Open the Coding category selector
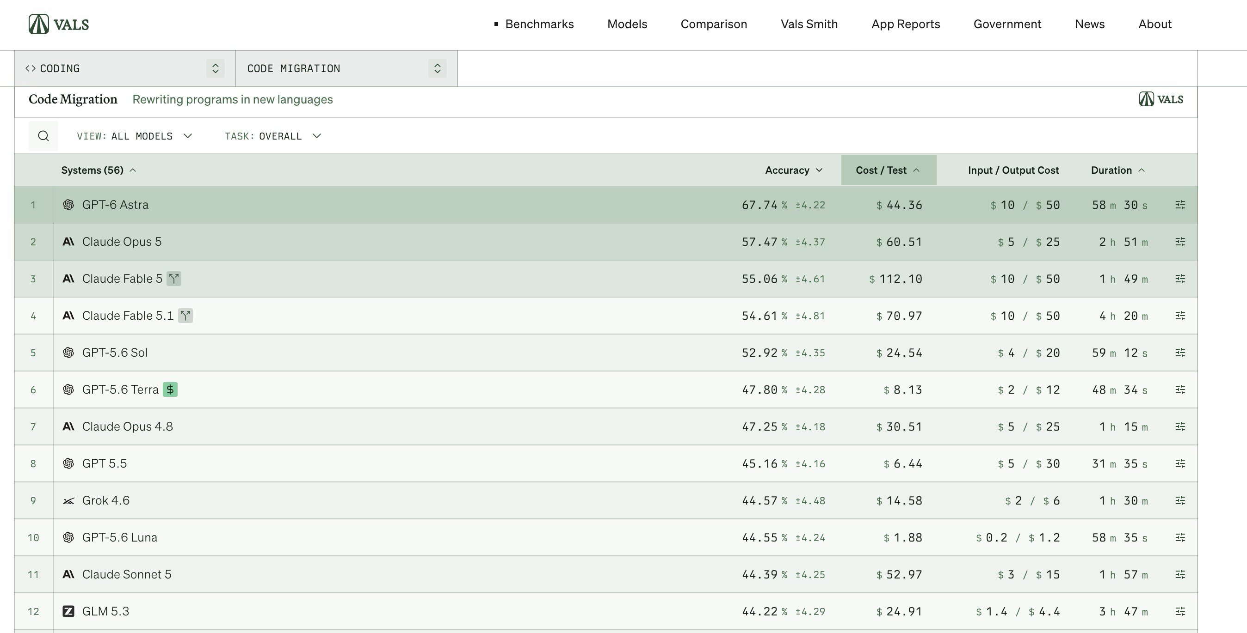 (x=125, y=68)
